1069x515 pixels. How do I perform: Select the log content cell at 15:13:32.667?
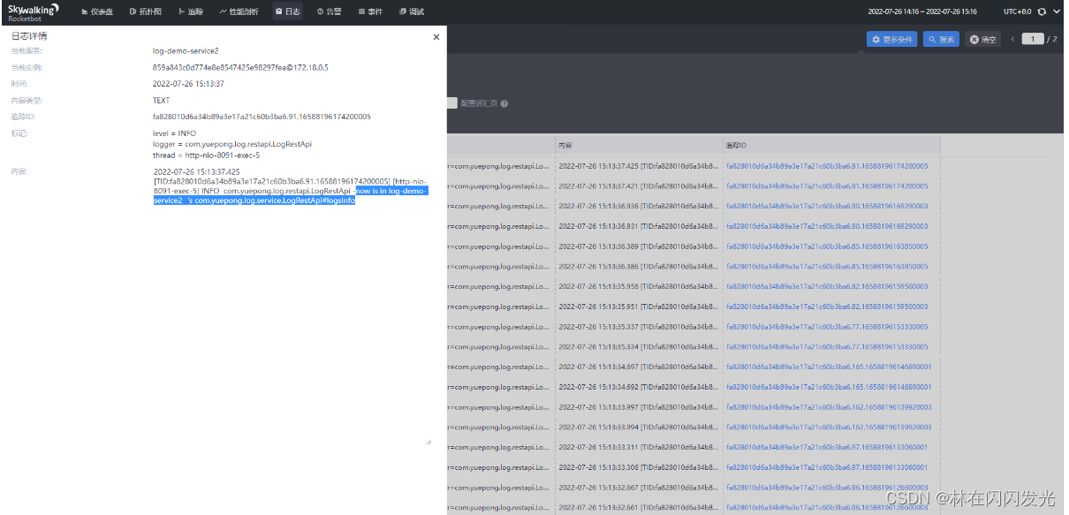point(639,487)
